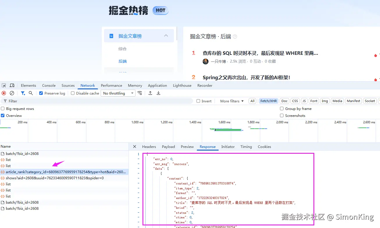Select the Response tab
The height and width of the screenshot is (228, 380).
[208, 147]
